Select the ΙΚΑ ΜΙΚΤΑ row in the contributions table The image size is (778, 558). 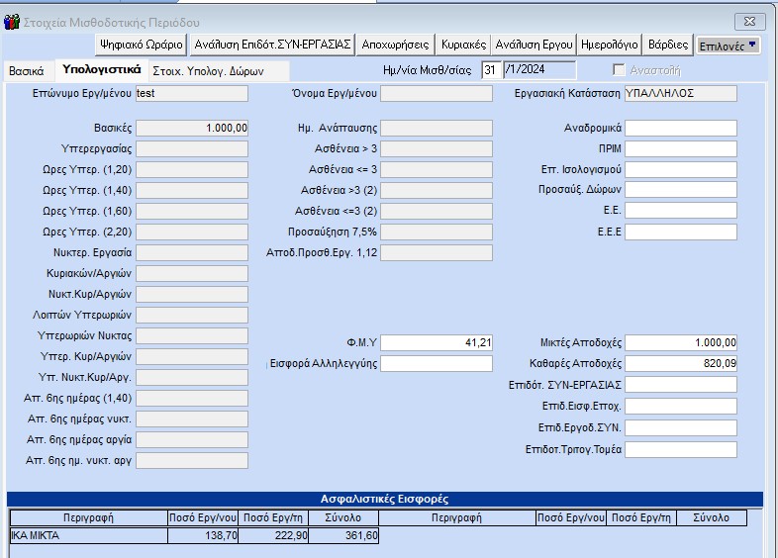click(88, 535)
